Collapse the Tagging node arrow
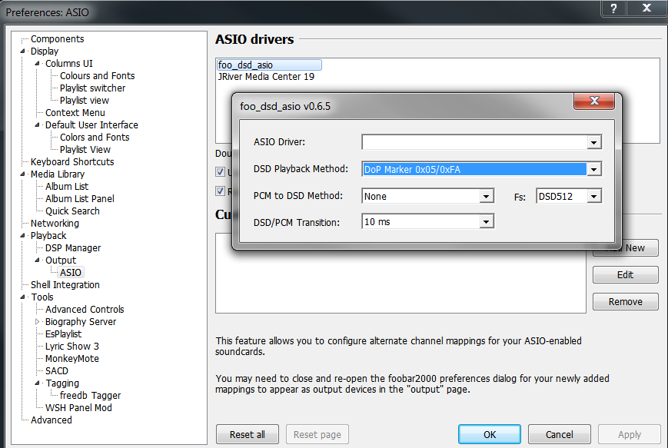Screen dimensions: 668x448 (37, 383)
